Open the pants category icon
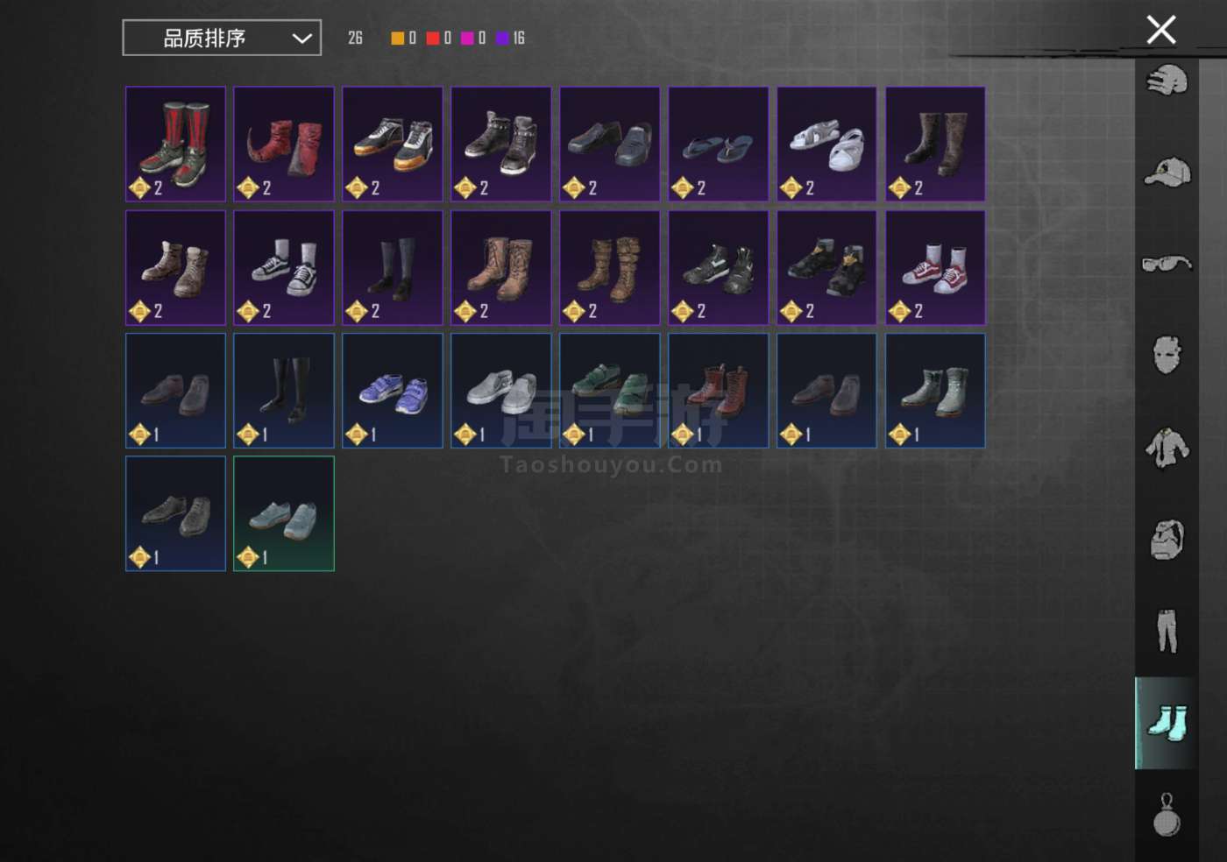This screenshot has width=1227, height=862. pyautogui.click(x=1167, y=631)
